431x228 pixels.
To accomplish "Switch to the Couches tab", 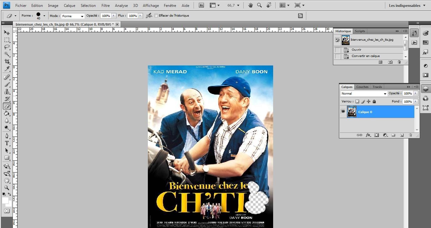I will (362, 87).
